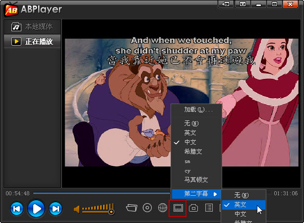Click the disc icon in toolbar

tap(147, 208)
